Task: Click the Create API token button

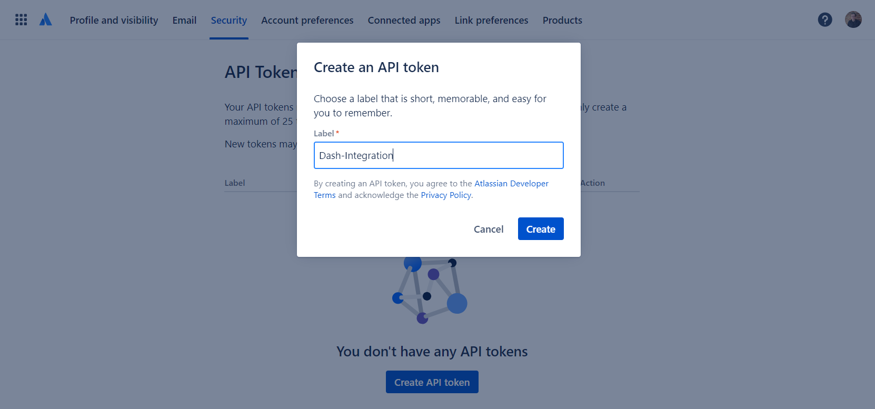Action: pos(432,382)
